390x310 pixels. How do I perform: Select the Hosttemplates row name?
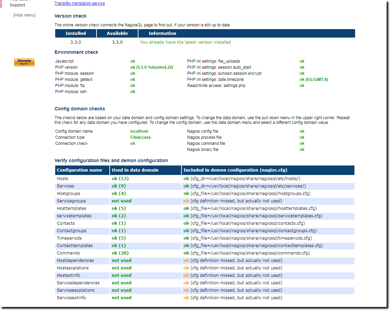[x=72, y=208]
